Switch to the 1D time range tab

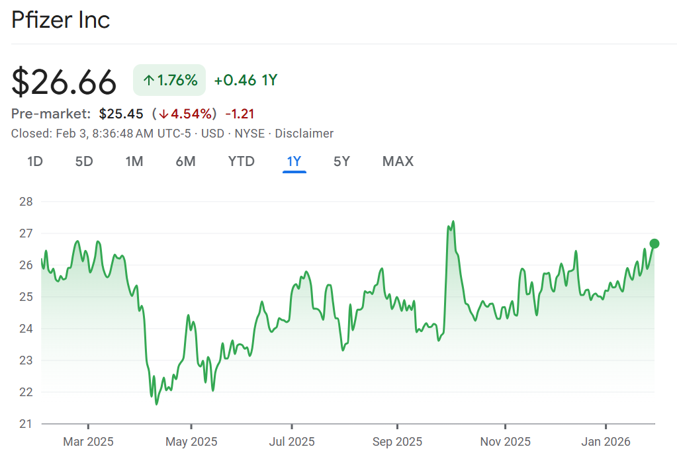35,161
